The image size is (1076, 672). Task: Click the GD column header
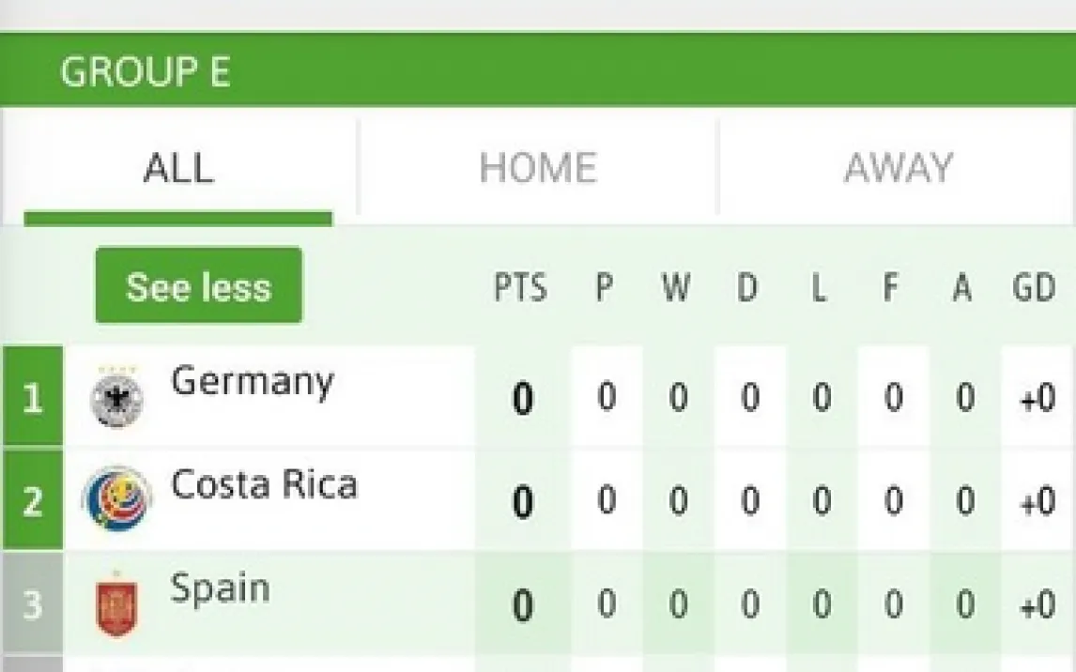[1034, 289]
